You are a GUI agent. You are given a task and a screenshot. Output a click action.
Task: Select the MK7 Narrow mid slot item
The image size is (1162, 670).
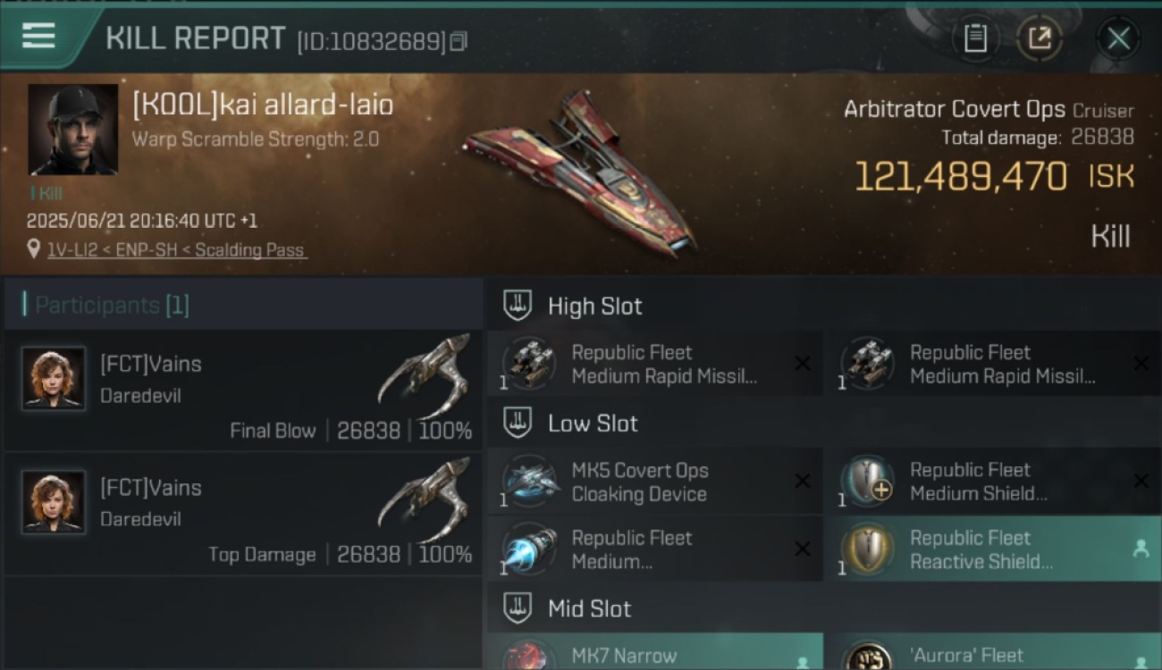pyautogui.click(x=655, y=652)
